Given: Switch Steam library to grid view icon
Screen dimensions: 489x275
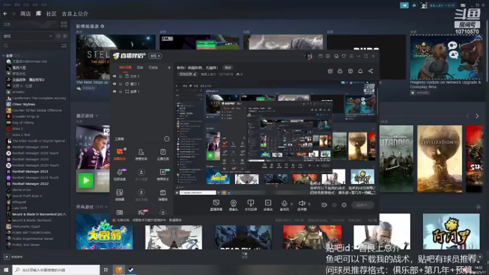Looking at the screenshot, I should (x=64, y=24).
